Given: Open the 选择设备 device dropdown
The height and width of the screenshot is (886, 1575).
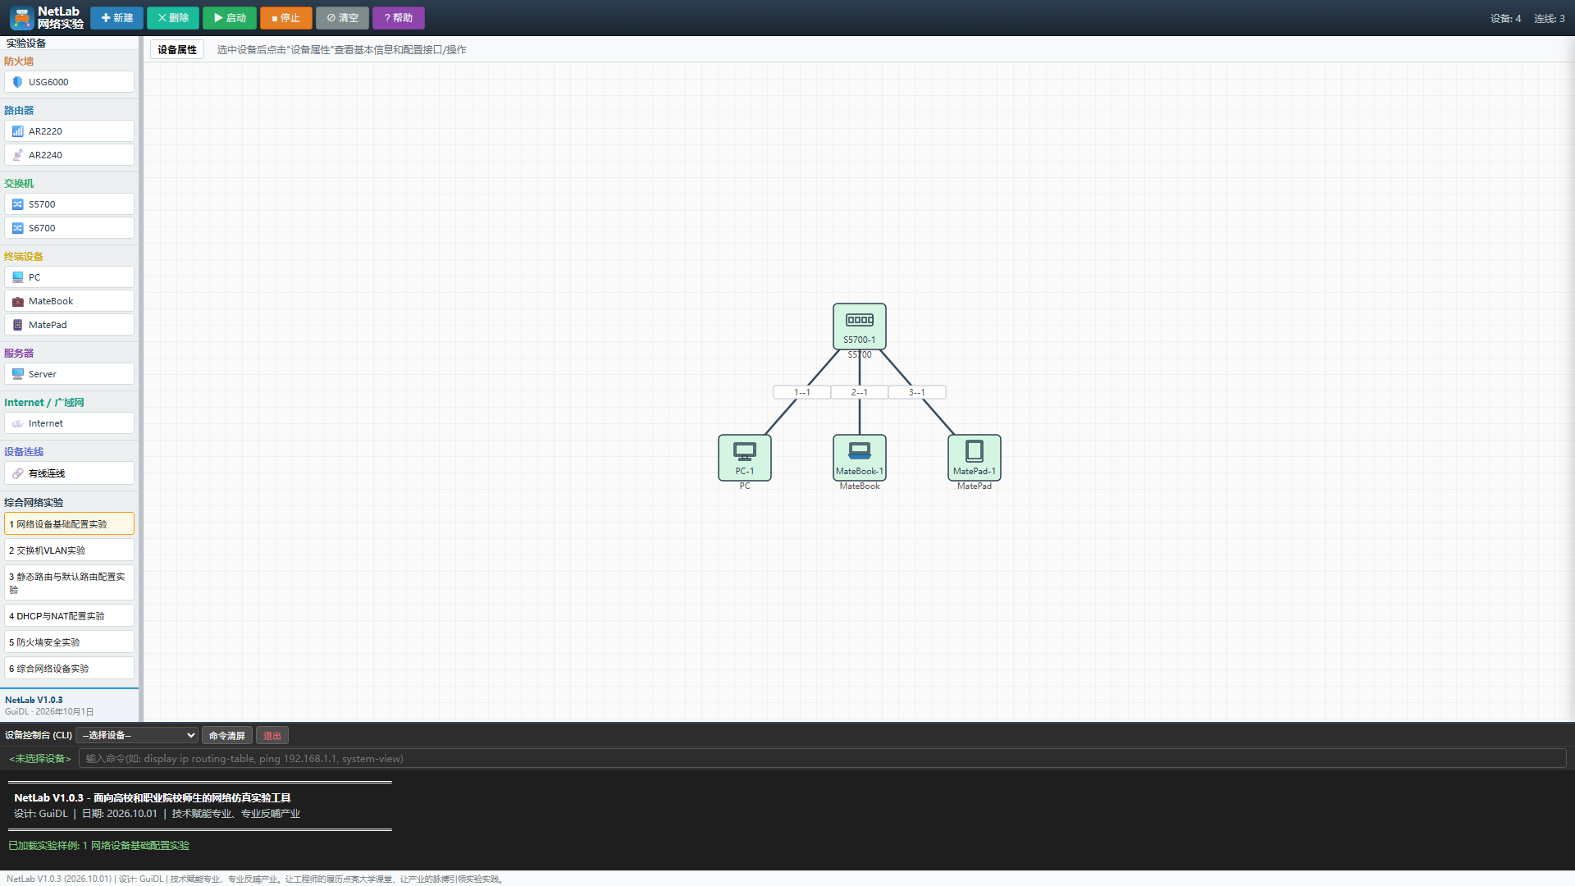Looking at the screenshot, I should coord(137,735).
